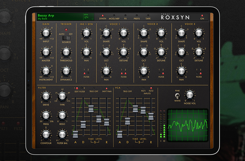Click the Voice 1 PAN knob
The width and height of the screenshot is (245, 161).
(x=106, y=71)
